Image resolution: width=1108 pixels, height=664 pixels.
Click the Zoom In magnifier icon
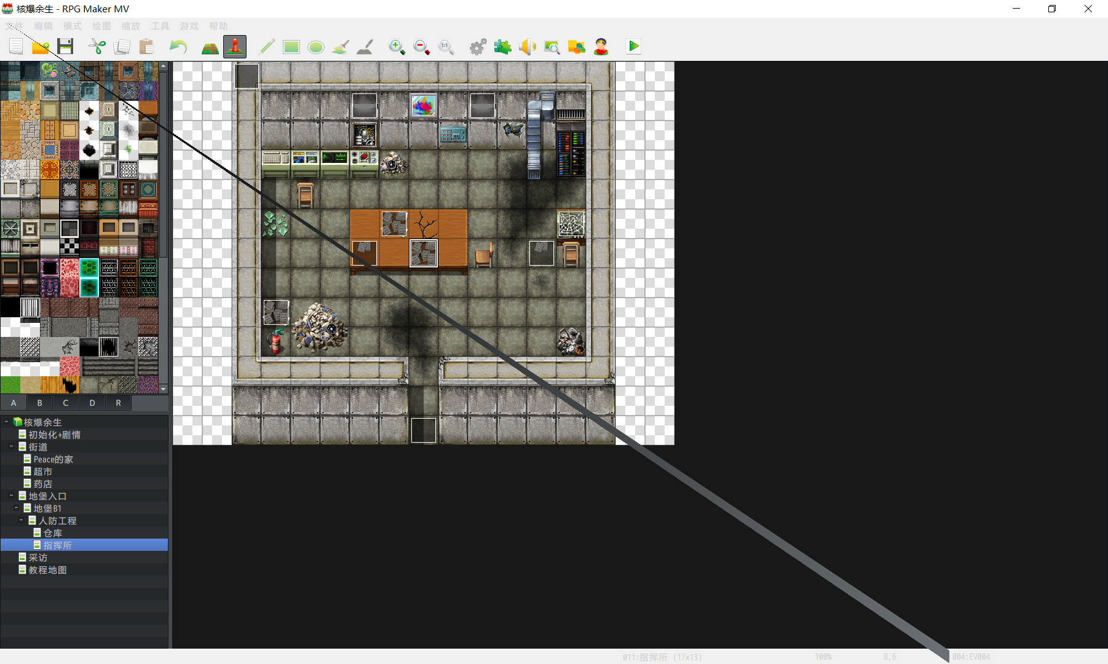[x=397, y=47]
